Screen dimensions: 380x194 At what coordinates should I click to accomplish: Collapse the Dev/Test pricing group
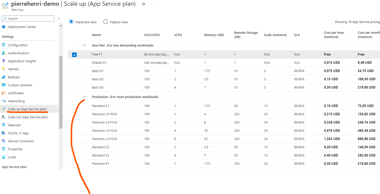pos(84,45)
